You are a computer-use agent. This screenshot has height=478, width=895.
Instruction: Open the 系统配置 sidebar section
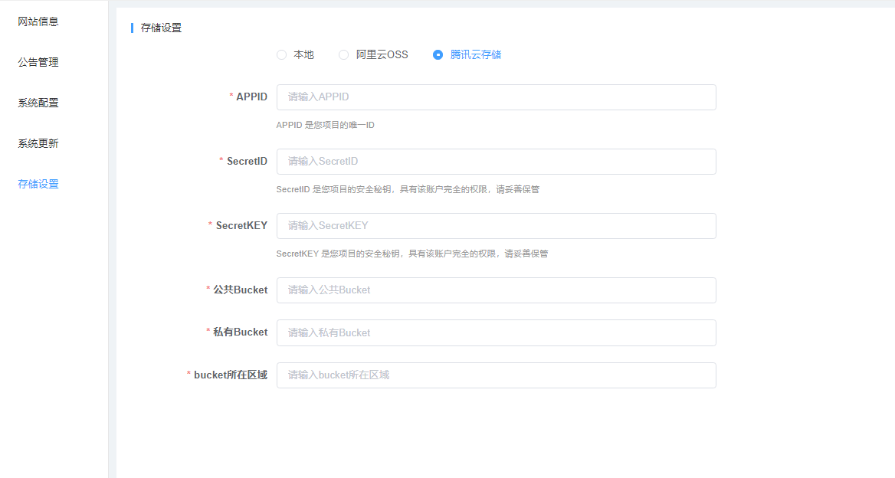(38, 103)
